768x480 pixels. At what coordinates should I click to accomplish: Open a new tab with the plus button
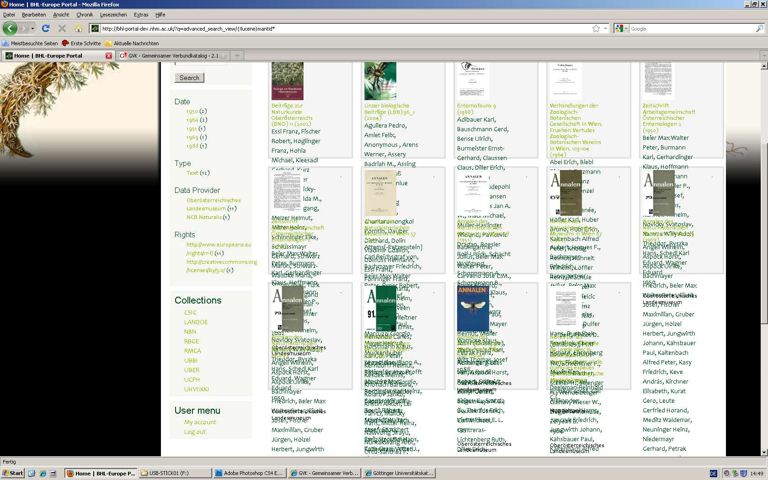pyautogui.click(x=237, y=56)
